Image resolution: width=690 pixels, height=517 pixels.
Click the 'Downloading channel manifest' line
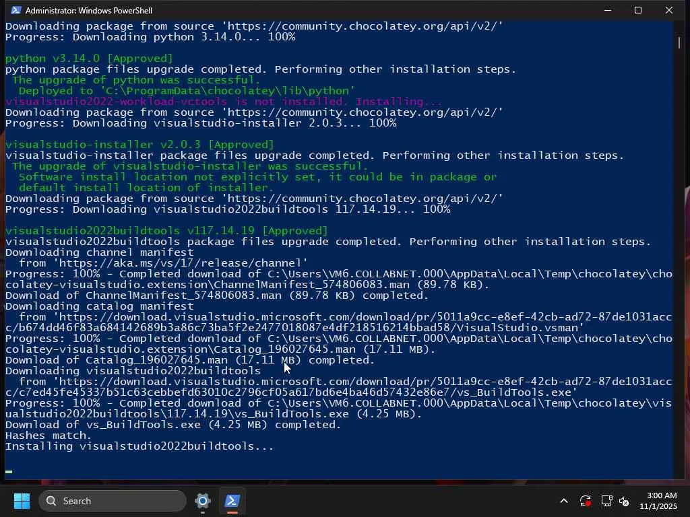click(x=100, y=252)
